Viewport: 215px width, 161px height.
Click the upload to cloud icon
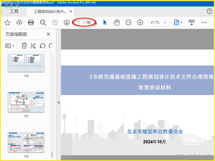[x=19, y=23]
